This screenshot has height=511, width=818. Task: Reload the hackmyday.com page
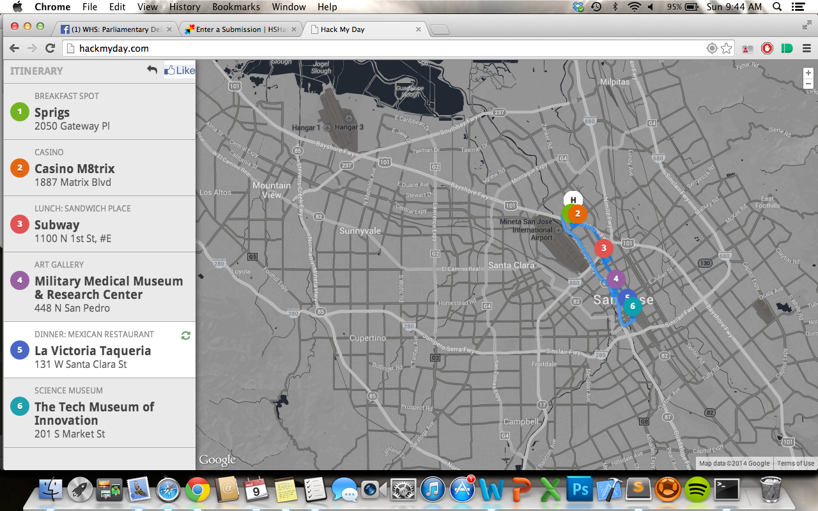(50, 49)
